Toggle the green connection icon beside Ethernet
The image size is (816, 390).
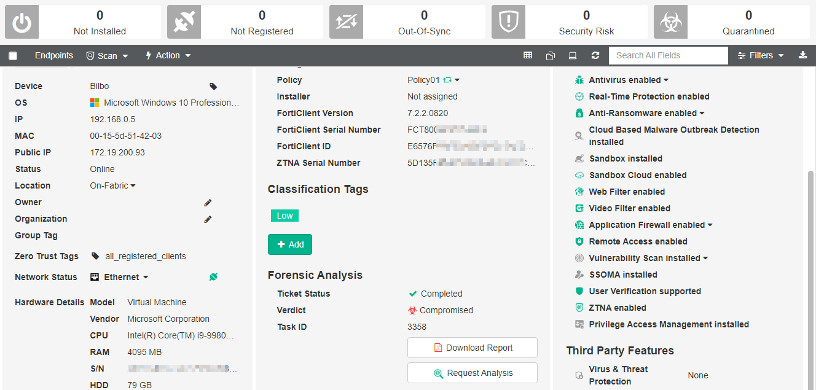[213, 277]
